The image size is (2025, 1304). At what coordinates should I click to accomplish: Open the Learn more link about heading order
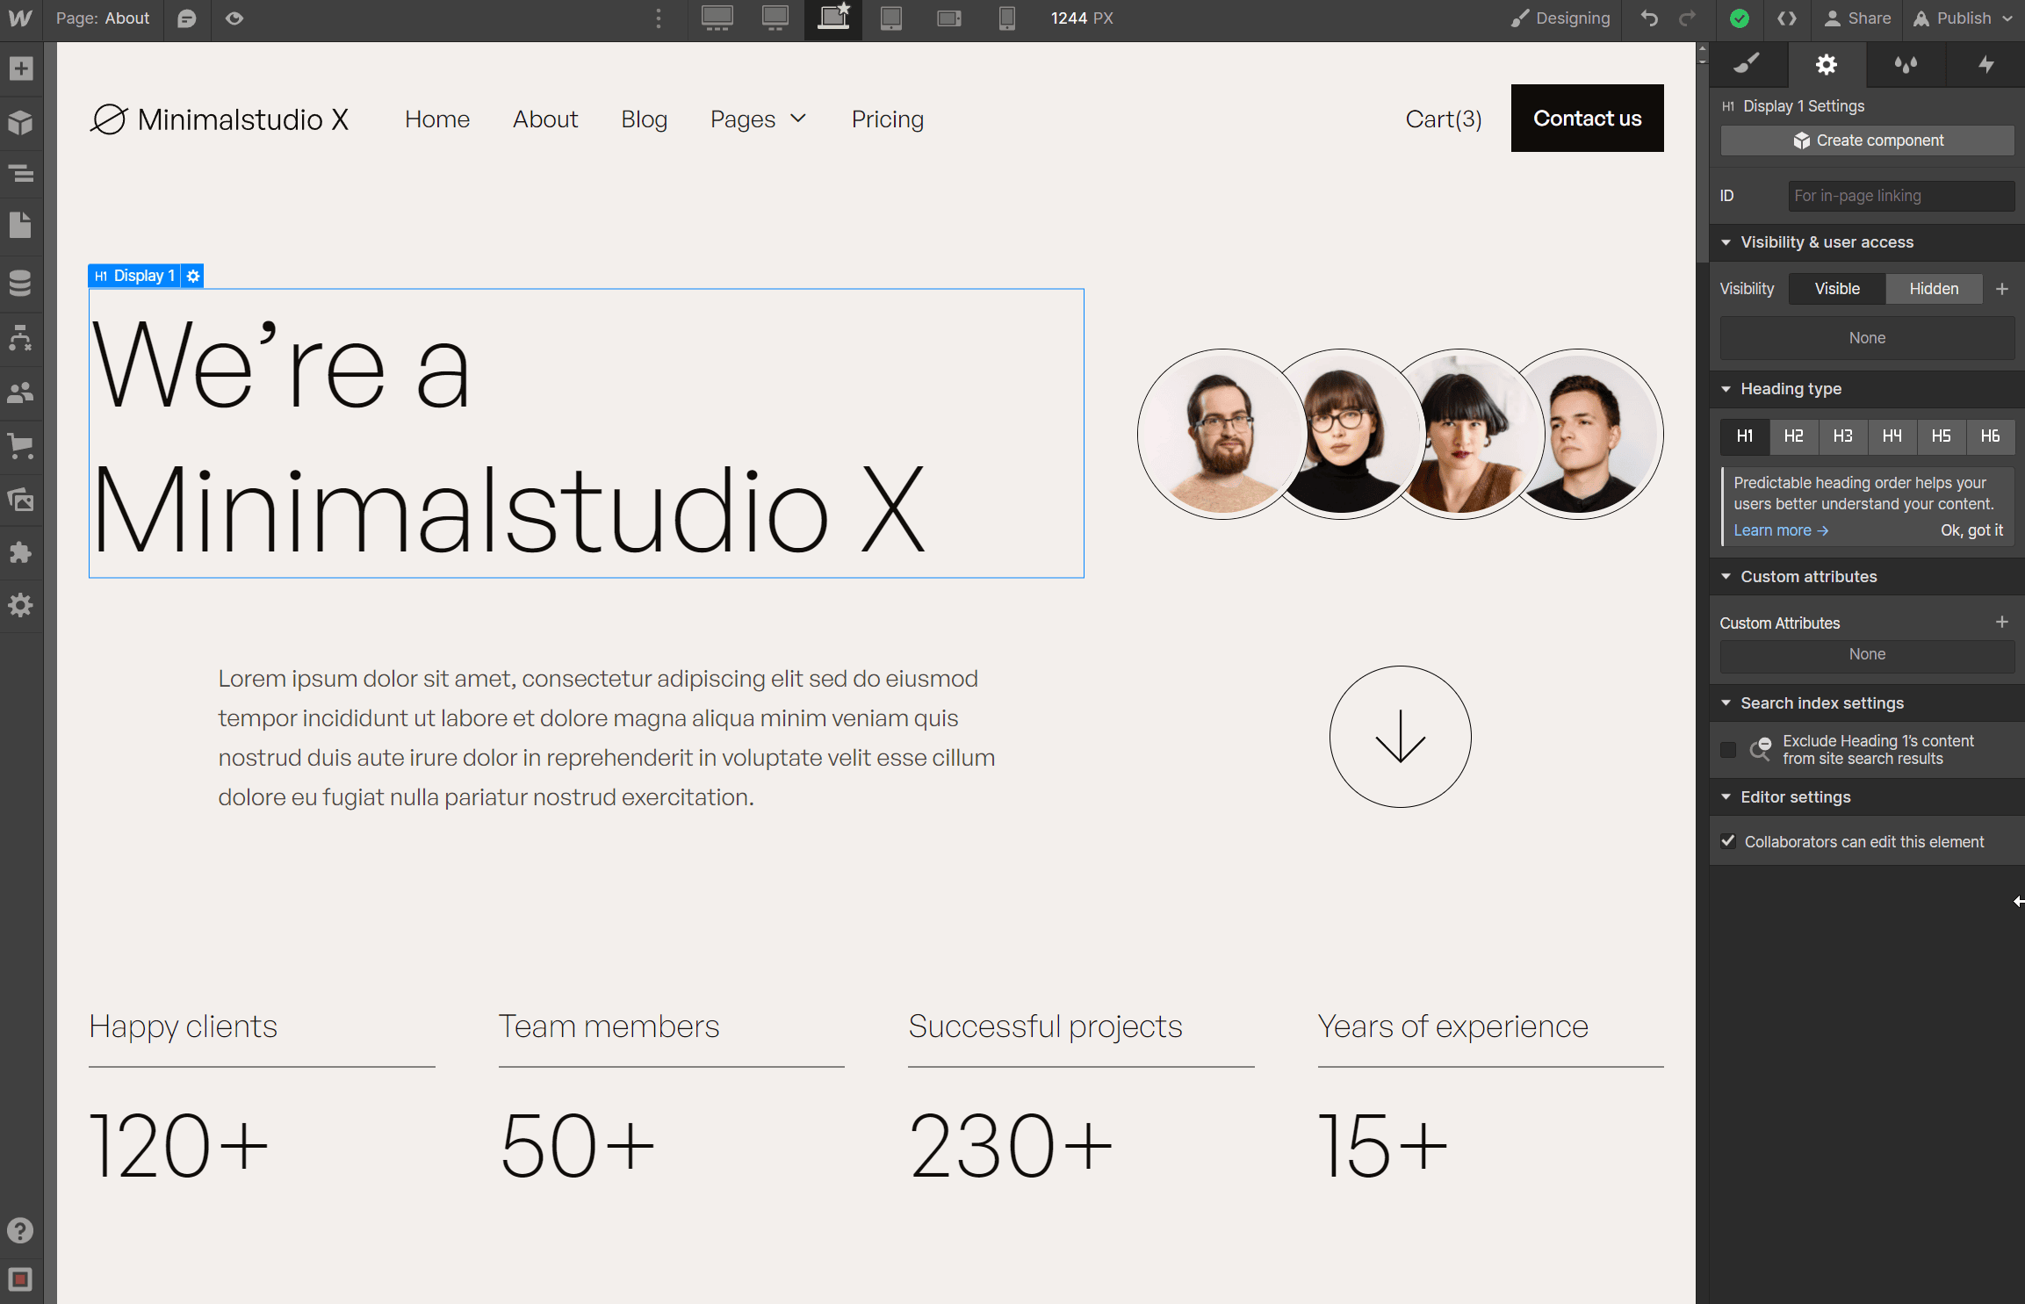pos(1780,530)
